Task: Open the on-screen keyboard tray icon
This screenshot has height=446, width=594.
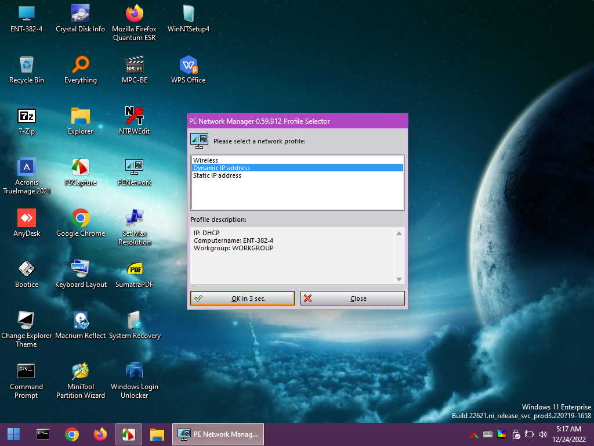Action: point(488,434)
